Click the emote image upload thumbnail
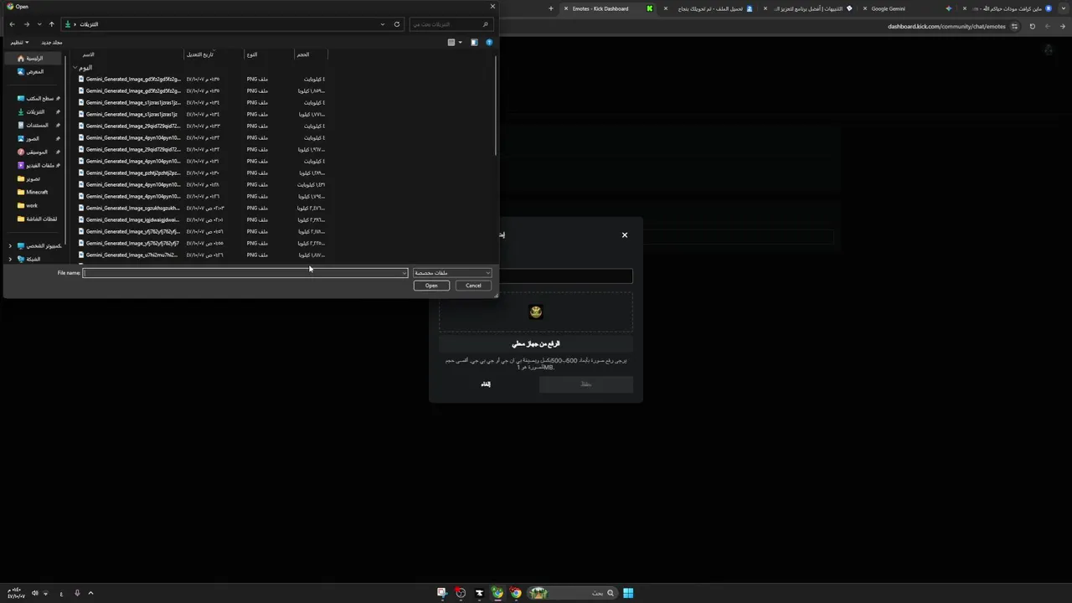The height and width of the screenshot is (603, 1072). coord(536,312)
